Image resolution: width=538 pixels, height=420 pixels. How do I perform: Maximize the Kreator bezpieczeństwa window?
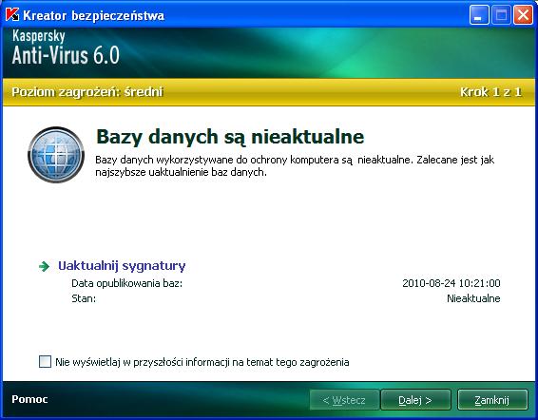tap(501, 15)
